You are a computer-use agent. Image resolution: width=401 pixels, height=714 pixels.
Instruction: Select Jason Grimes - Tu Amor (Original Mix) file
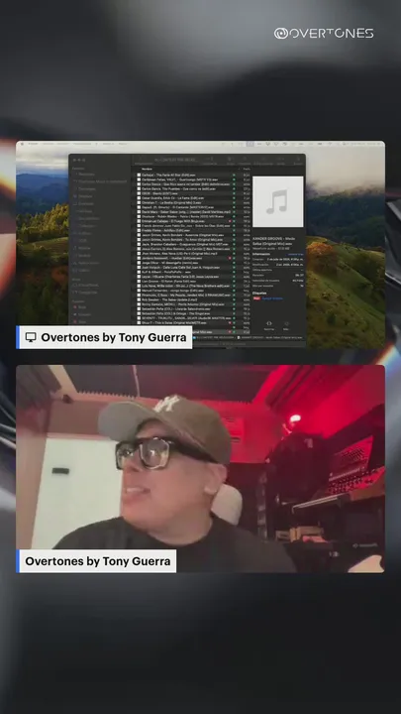tap(193, 239)
